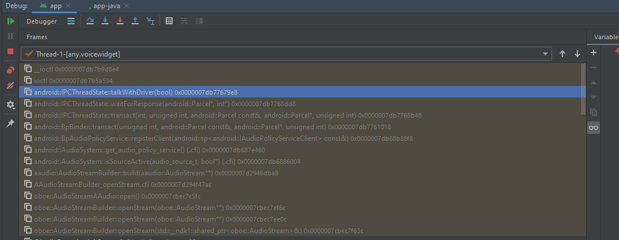Image resolution: width=619 pixels, height=240 pixels.
Task: Select the Debugger tab
Action: click(x=42, y=21)
